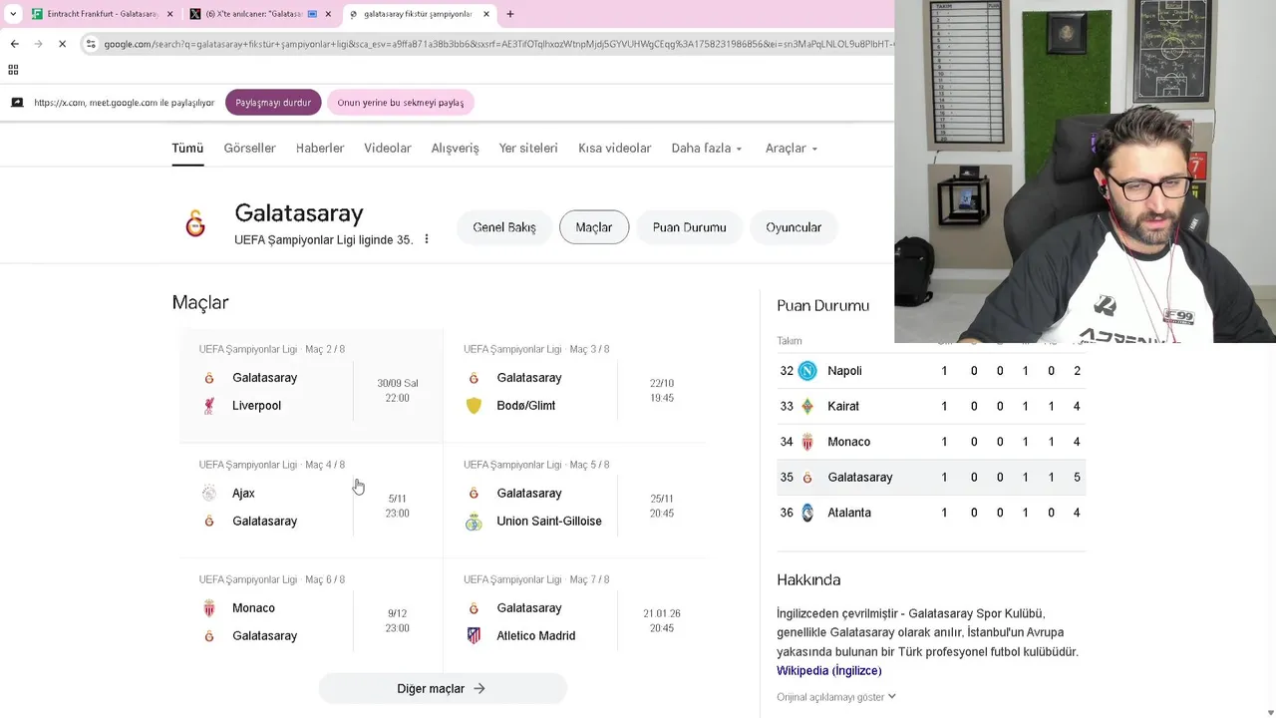The image size is (1276, 718).
Task: Switch to Yer siteleri results
Action: pyautogui.click(x=528, y=148)
